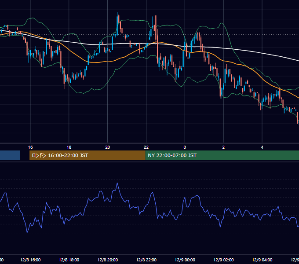Click the 22 hour axis label
Image resolution: width=299 pixels, height=264 pixels.
click(x=146, y=147)
